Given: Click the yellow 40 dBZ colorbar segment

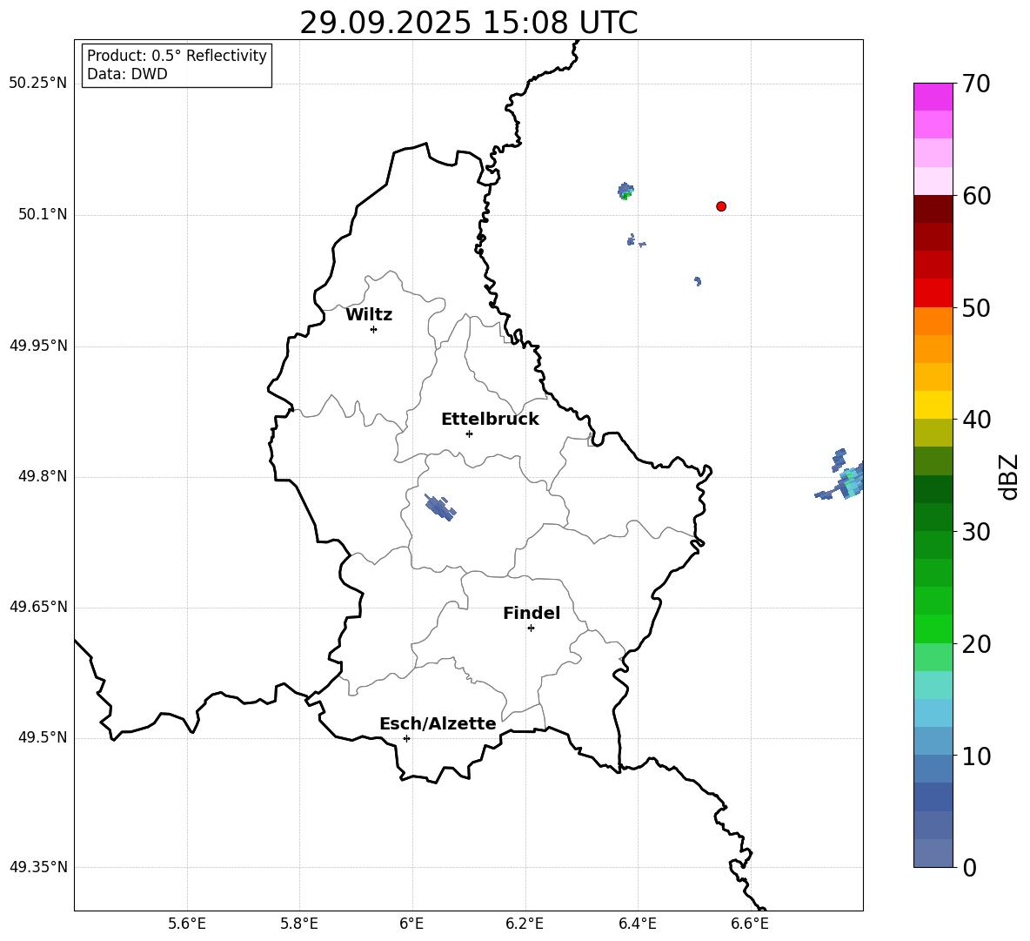Looking at the screenshot, I should pyautogui.click(x=933, y=405).
